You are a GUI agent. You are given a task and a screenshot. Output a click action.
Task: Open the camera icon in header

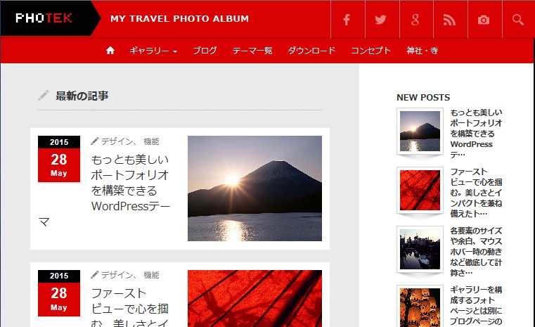coord(484,20)
